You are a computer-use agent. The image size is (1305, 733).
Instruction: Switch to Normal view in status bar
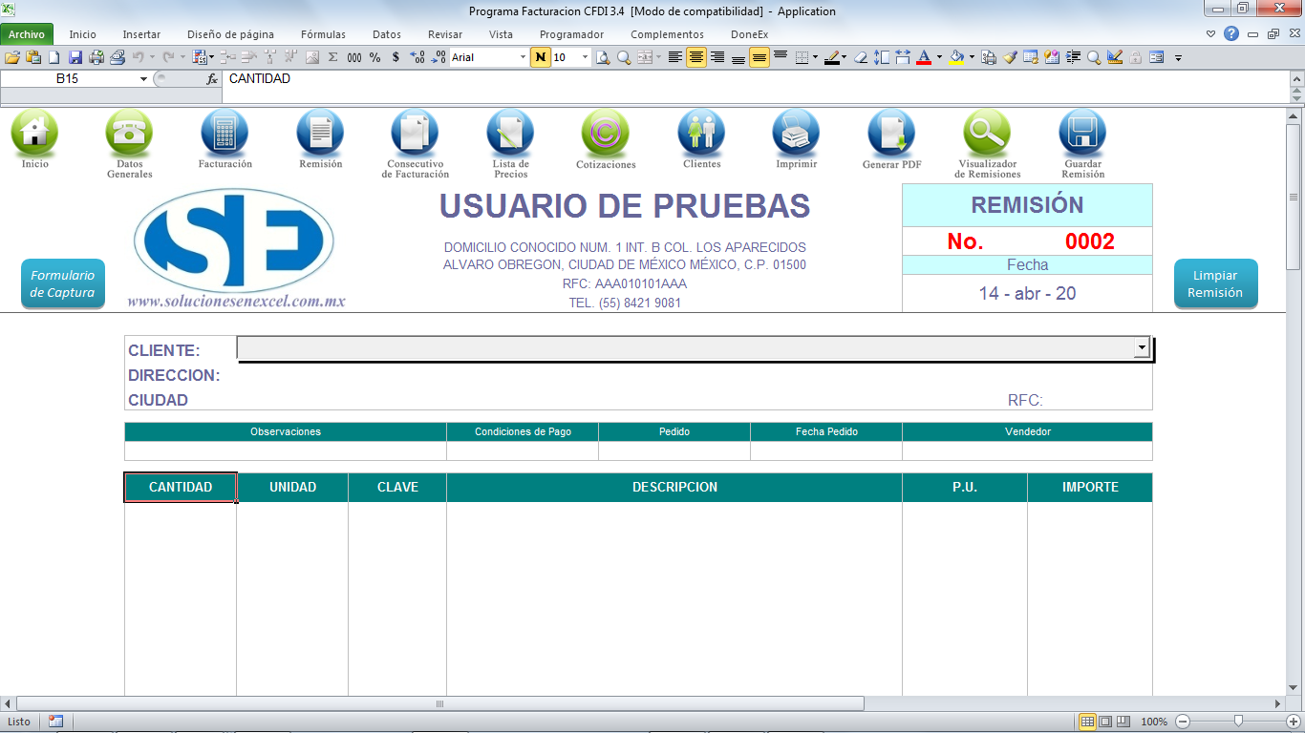[x=1087, y=722]
